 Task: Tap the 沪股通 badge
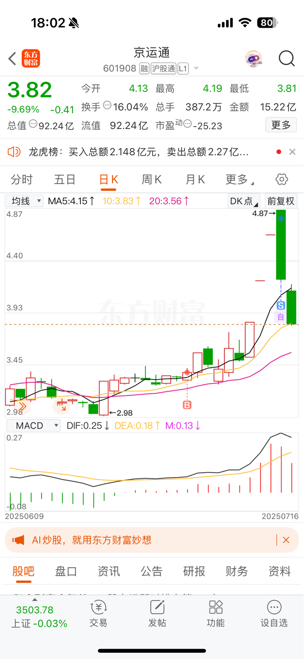163,68
